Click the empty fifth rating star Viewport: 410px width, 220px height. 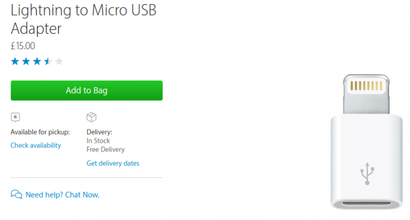point(59,61)
